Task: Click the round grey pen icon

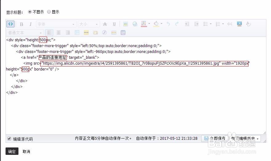Action: click(104, 33)
